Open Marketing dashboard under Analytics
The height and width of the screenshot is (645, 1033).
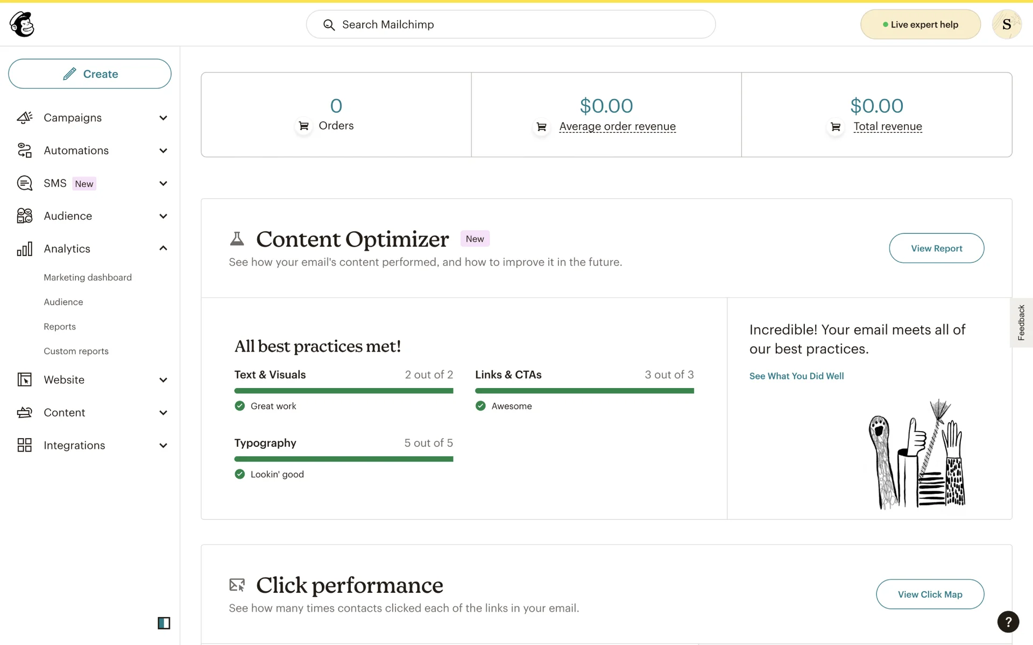[88, 277]
